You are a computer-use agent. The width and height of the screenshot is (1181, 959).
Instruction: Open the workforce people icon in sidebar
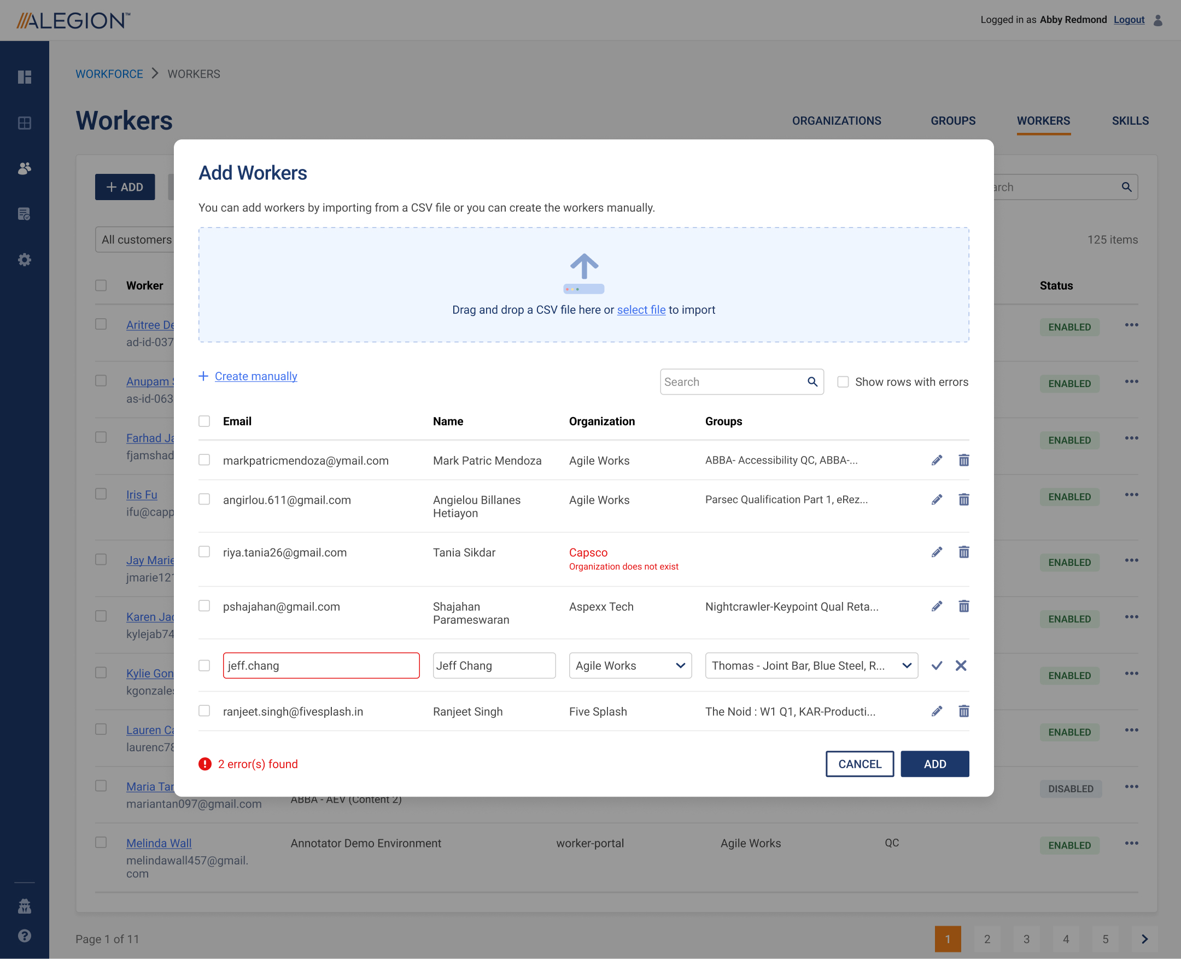(24, 168)
